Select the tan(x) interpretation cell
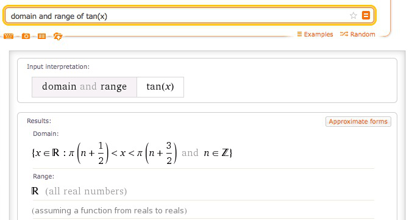This screenshot has height=220, width=412. (160, 87)
